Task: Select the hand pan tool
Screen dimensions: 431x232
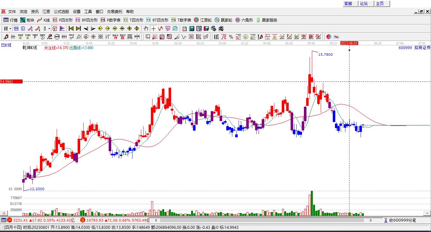Action: [x=146, y=29]
